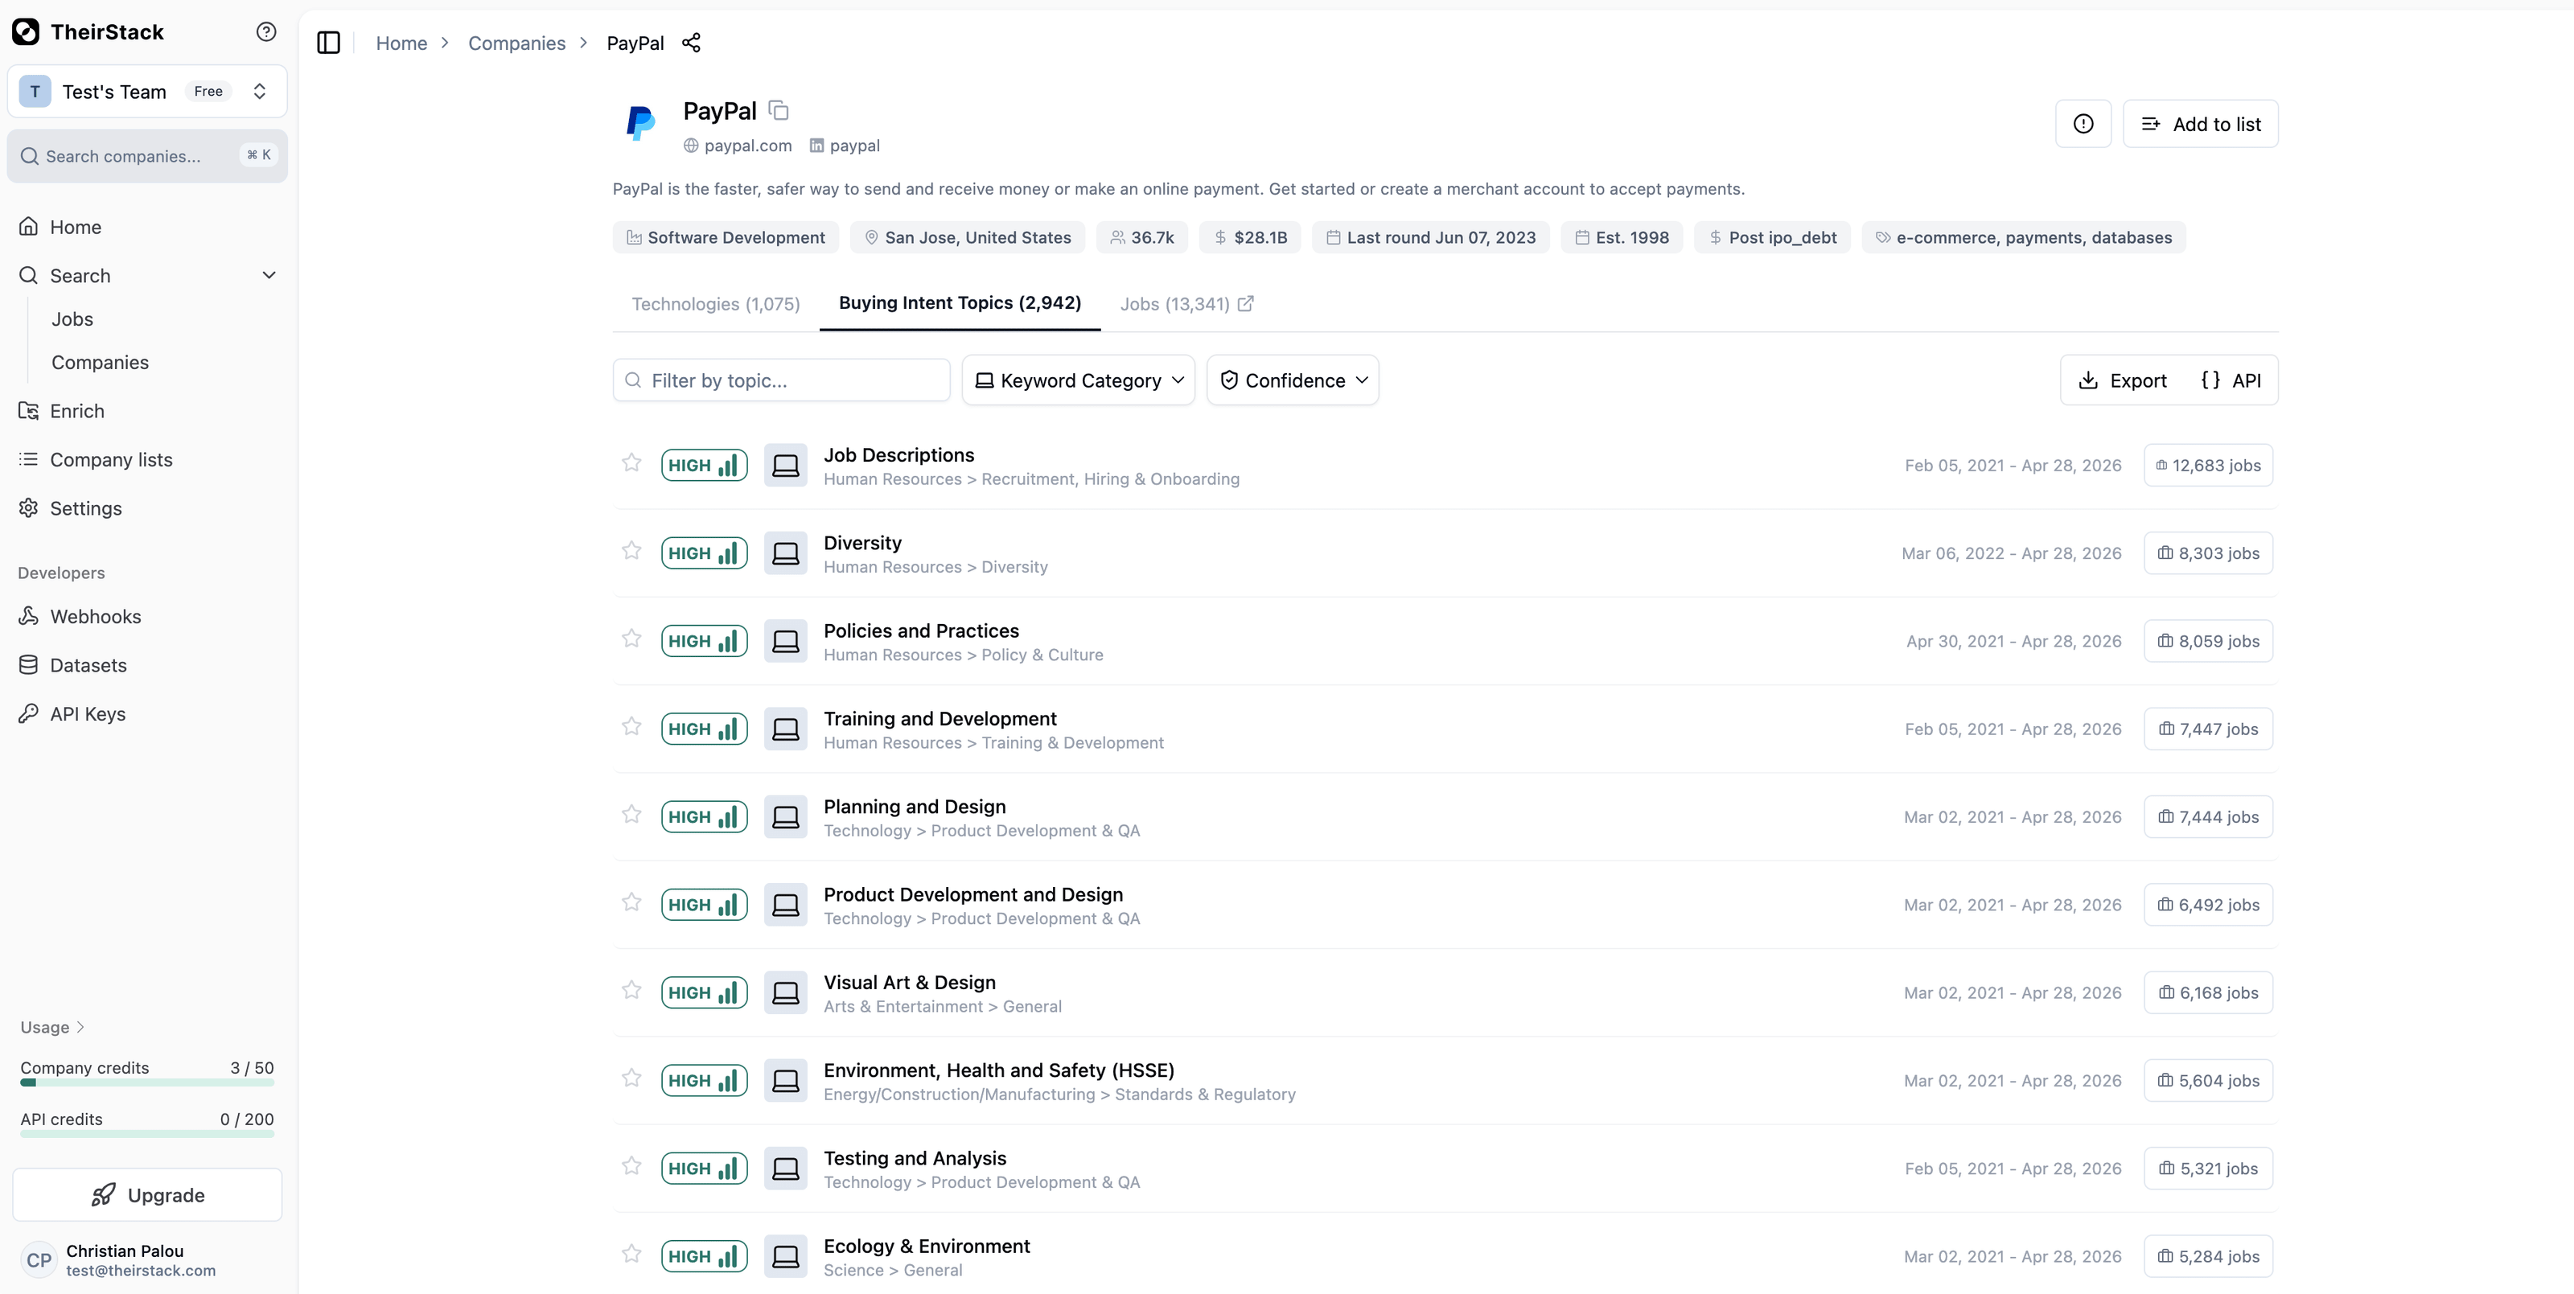
Task: Click the API button
Action: tap(2231, 380)
